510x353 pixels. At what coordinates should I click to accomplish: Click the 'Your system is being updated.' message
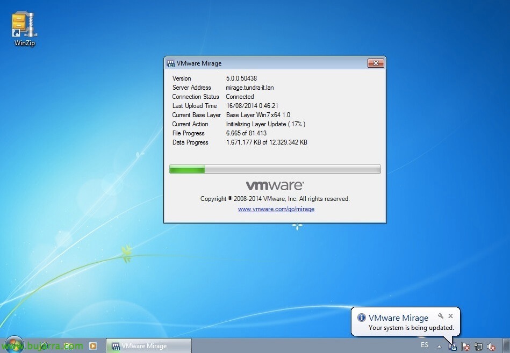[x=411, y=328]
